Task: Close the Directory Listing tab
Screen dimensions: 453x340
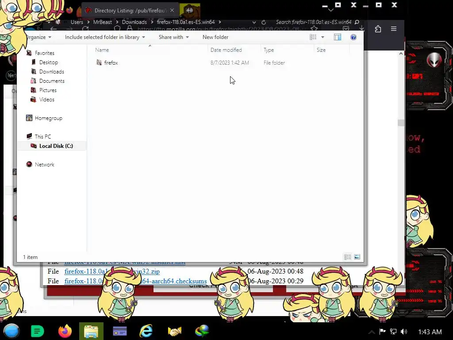Action: click(x=172, y=10)
